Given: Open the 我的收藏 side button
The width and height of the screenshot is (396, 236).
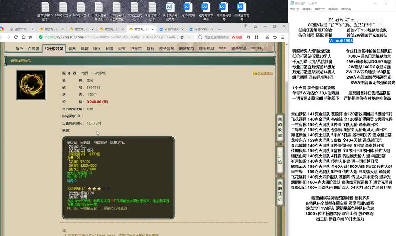Looking at the screenshot, I should point(280,128).
